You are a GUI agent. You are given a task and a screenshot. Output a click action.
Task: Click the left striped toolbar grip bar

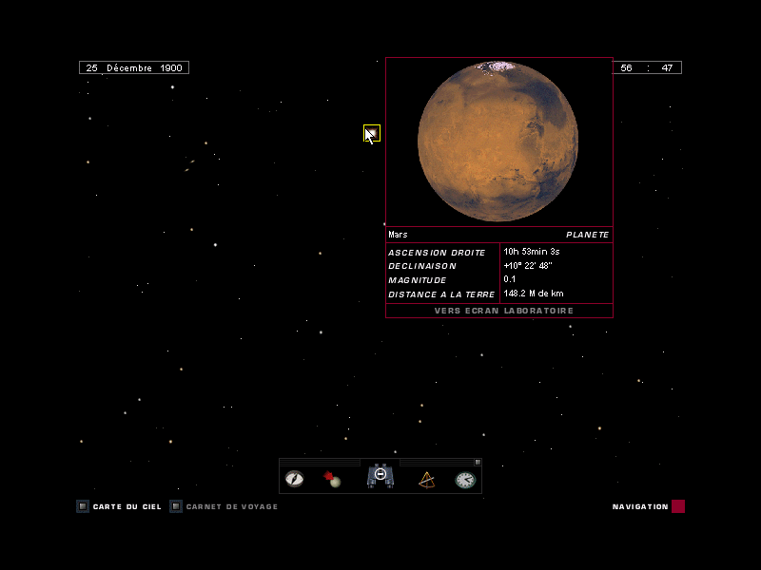[320, 463]
